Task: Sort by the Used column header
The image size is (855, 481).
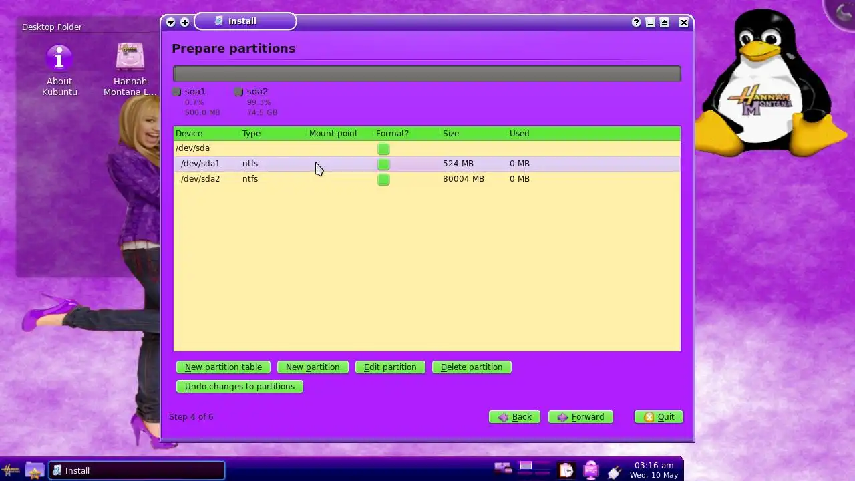Action: pos(540,134)
